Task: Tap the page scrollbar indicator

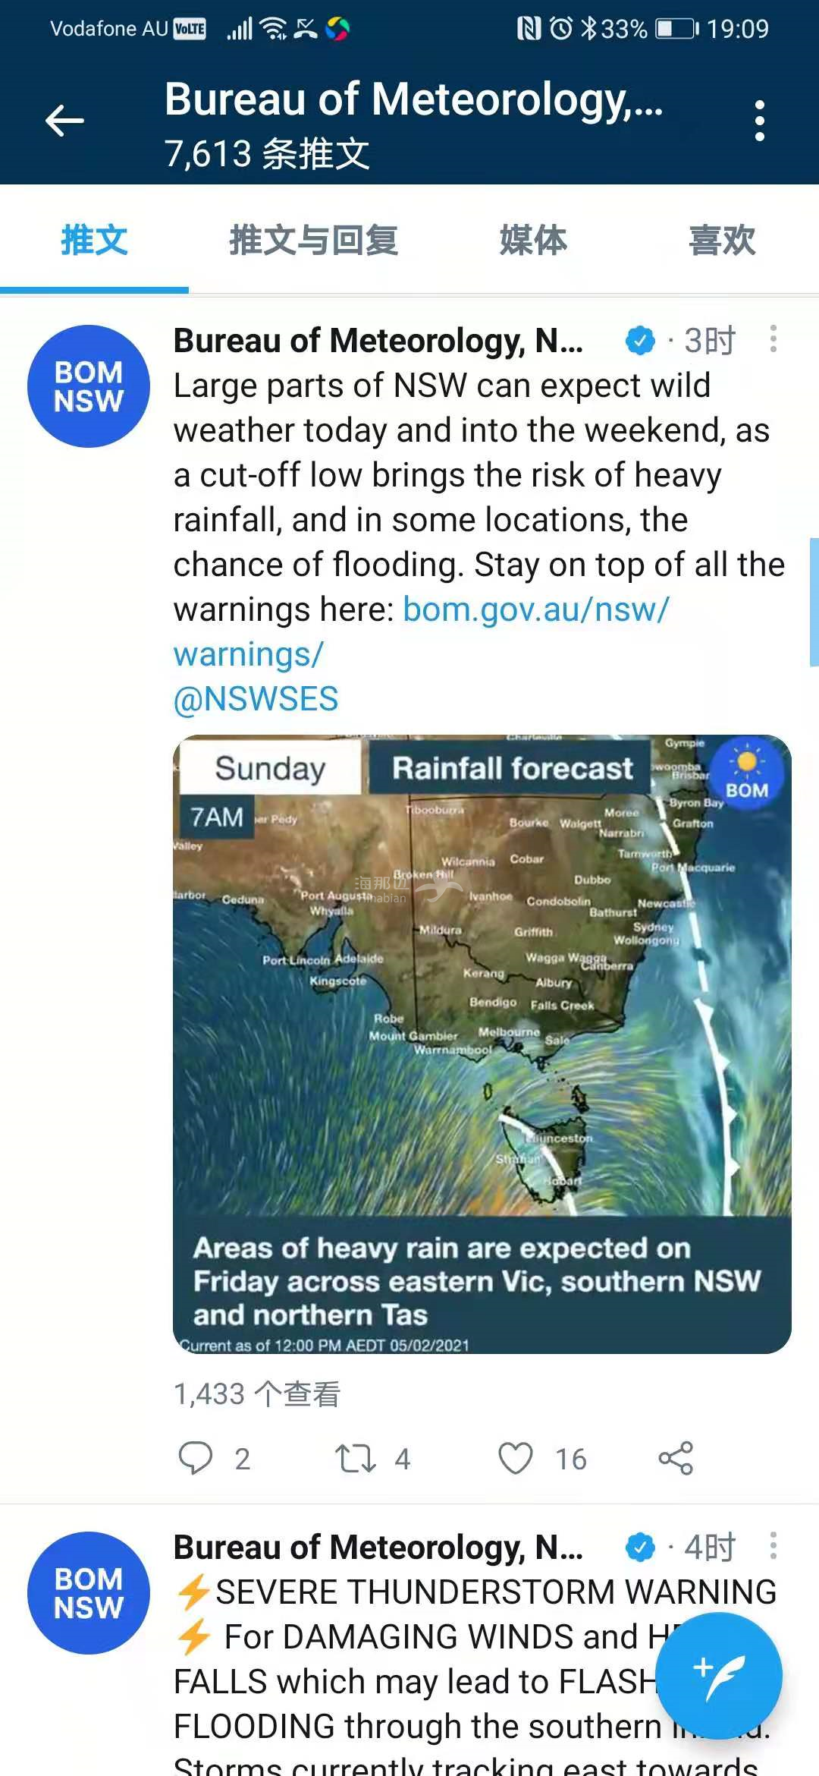Action: (x=814, y=602)
